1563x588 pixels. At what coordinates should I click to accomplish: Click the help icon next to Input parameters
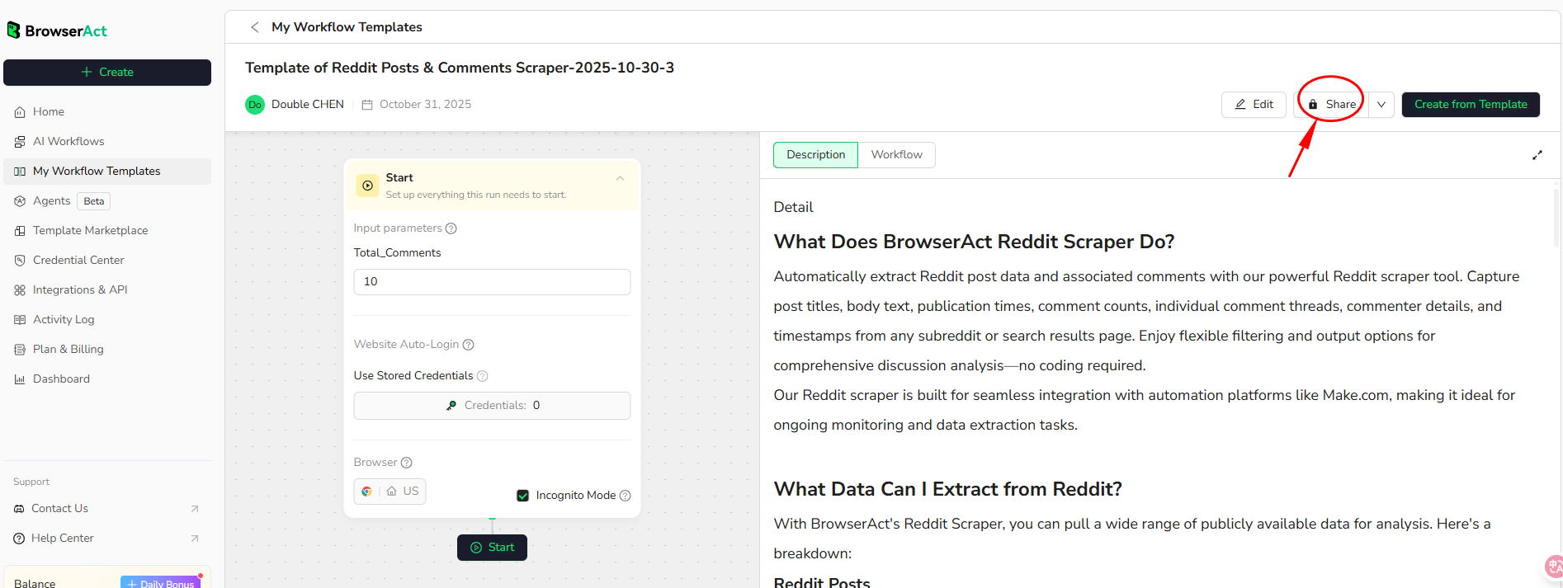pyautogui.click(x=451, y=228)
